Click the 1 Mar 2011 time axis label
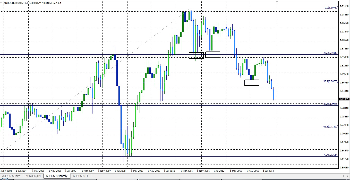350x180 pixels. (x=186, y=171)
